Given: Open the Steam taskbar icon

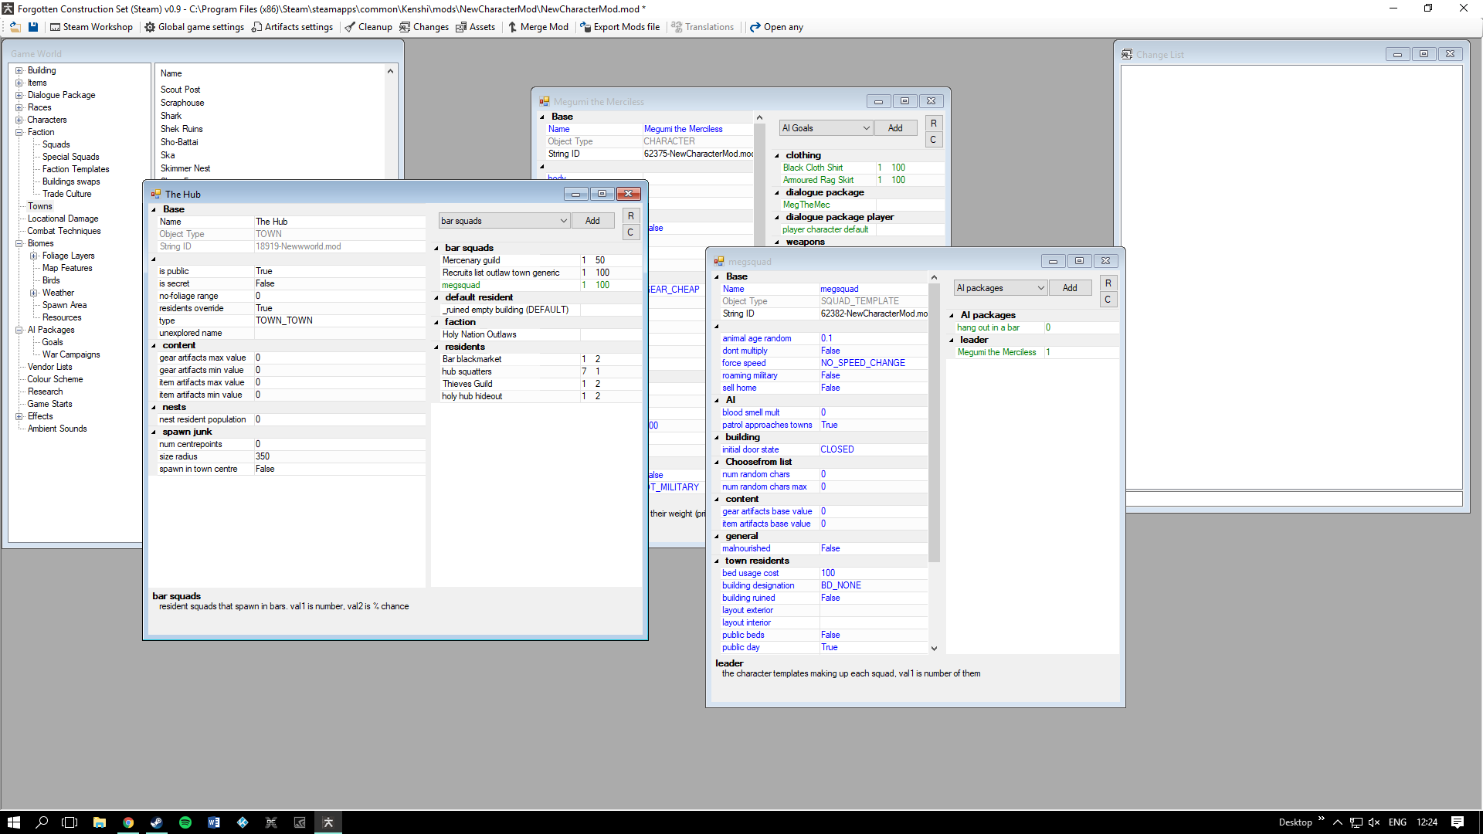Looking at the screenshot, I should [156, 822].
